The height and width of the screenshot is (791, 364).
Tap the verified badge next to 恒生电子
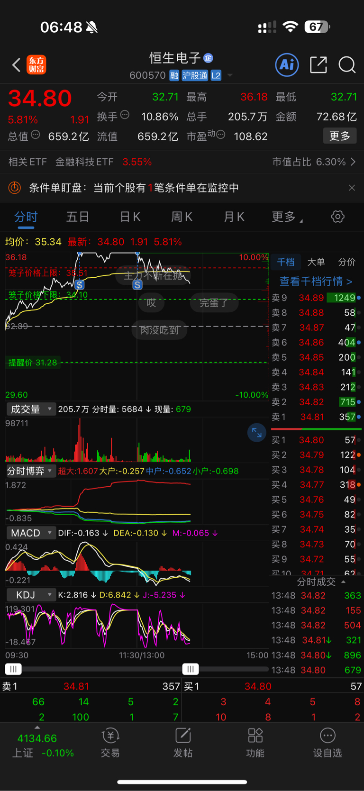(x=208, y=58)
